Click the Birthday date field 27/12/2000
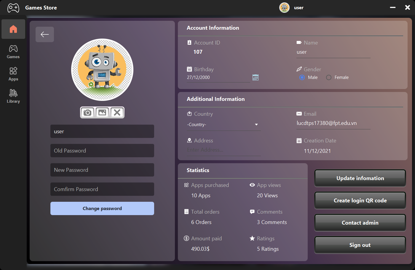Screen dimensions: 415x270 tap(218, 77)
